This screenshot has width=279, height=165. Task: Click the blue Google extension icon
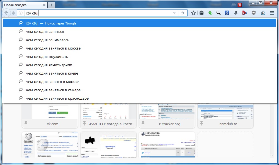point(227,13)
